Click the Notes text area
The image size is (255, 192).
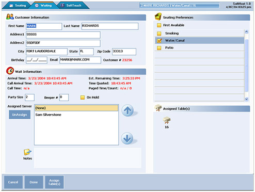click(87, 157)
